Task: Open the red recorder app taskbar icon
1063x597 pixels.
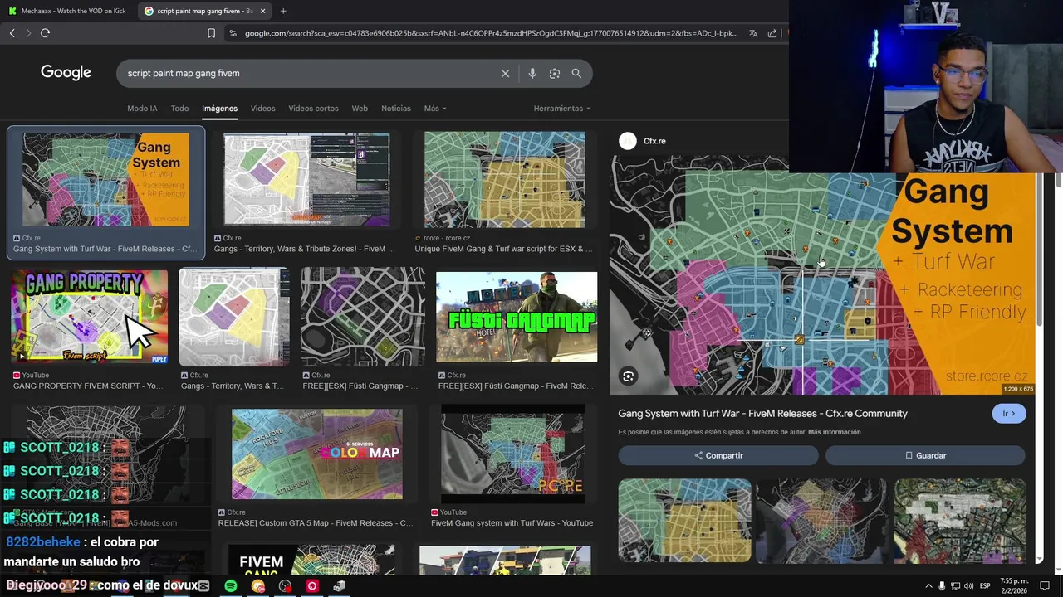Action: [312, 585]
